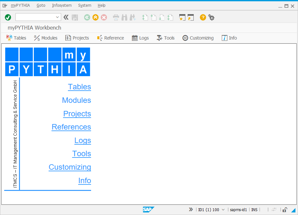The image size is (298, 215).
Task: Open the Help menu
Action: (101, 5)
